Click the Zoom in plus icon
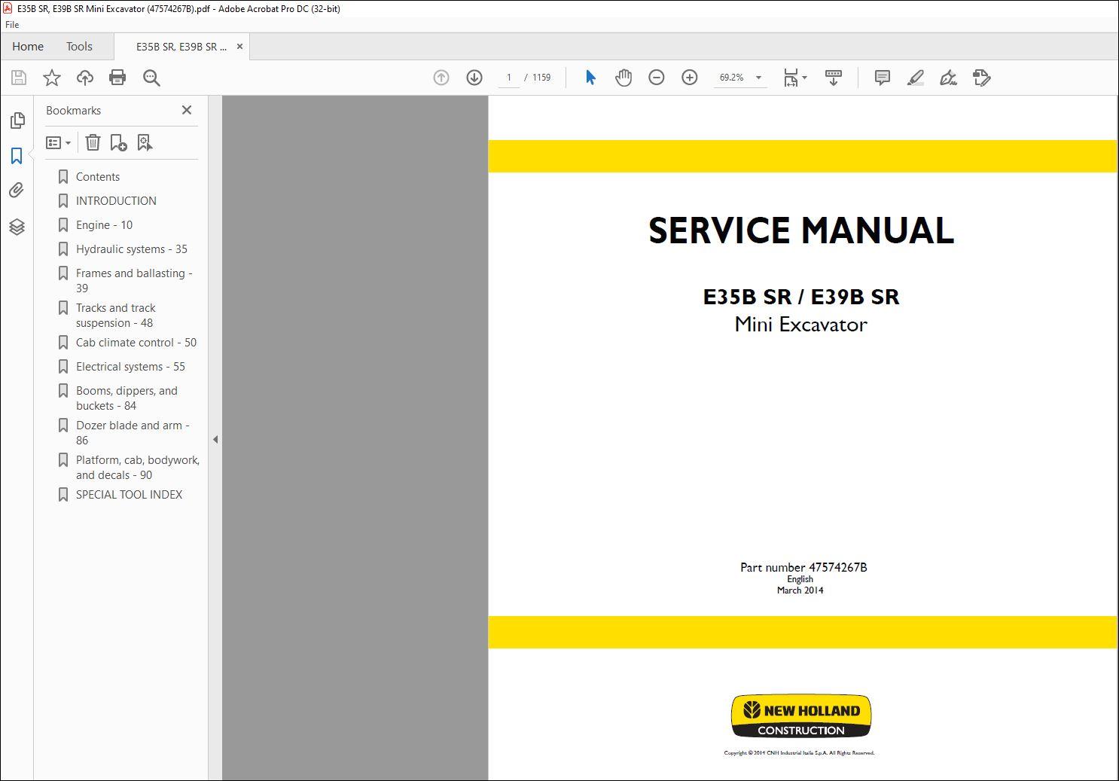Viewport: 1119px width, 781px height. pos(689,78)
